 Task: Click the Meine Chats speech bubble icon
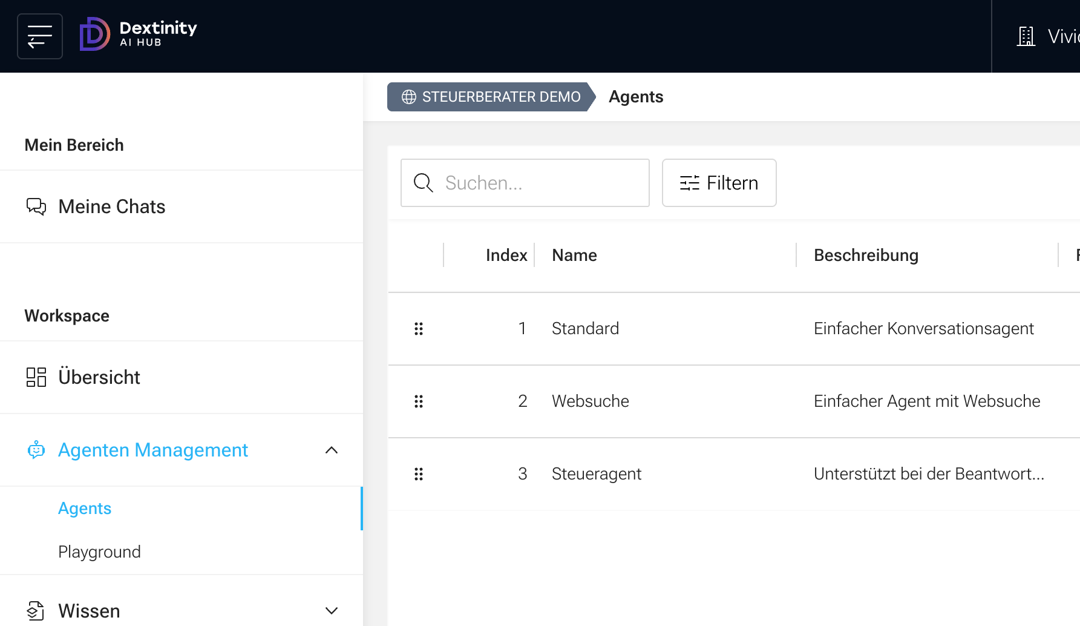[x=36, y=206]
